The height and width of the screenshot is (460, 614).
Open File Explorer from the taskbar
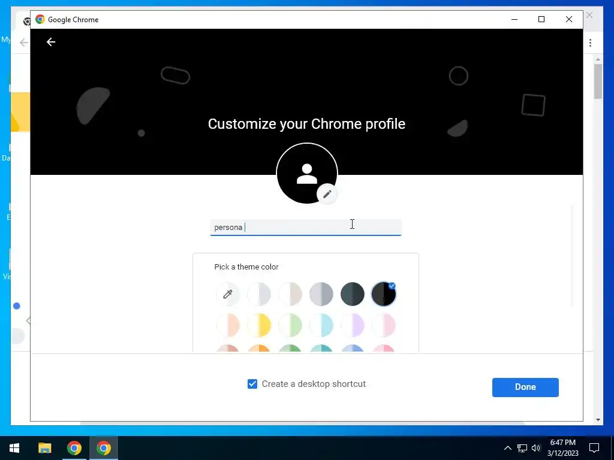[44, 448]
